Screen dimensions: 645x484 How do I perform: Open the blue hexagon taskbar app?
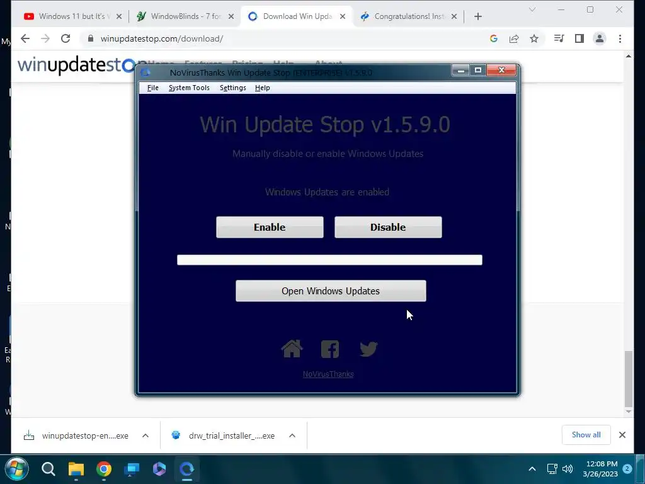pos(159,469)
